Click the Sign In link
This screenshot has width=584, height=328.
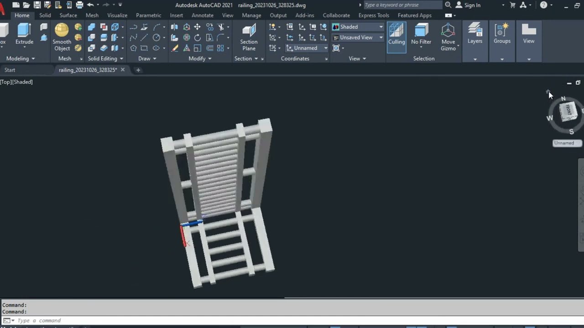click(472, 5)
